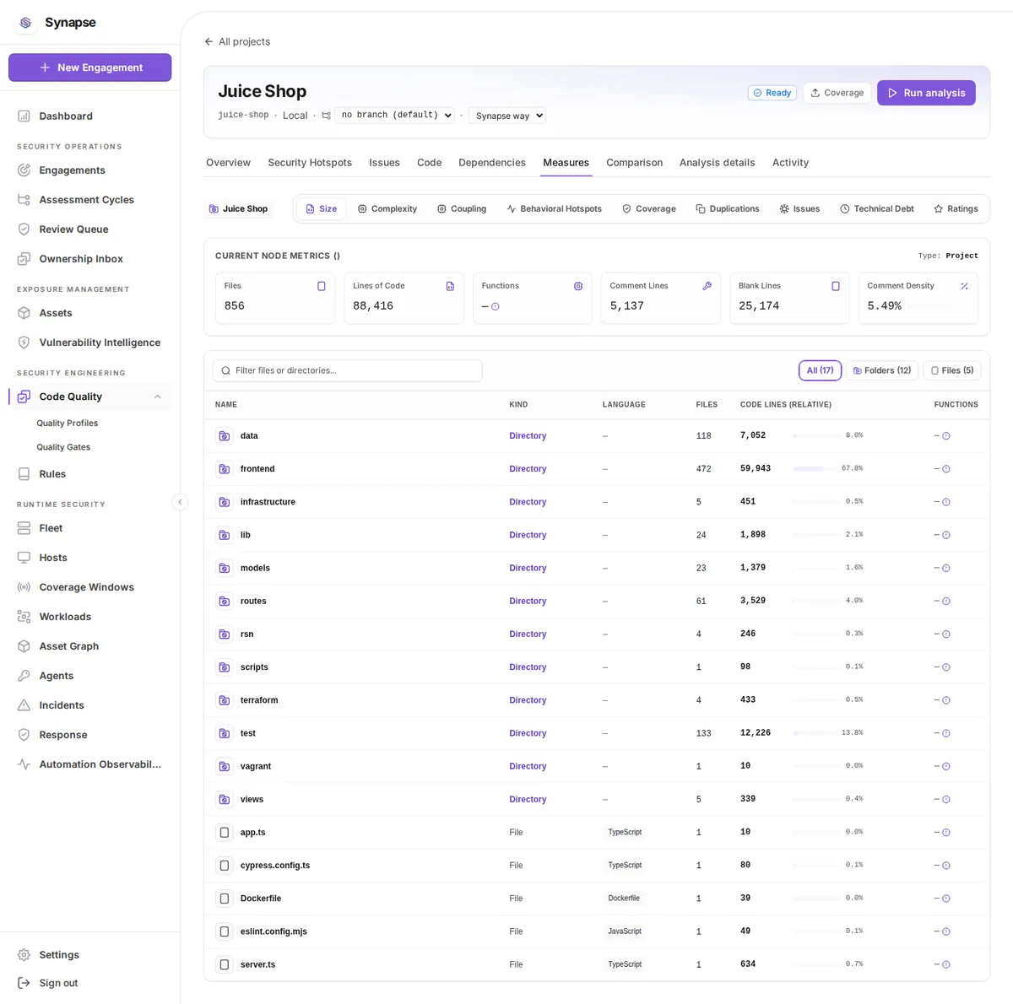Click info icon in data row Functions
1013x1004 pixels.
pos(946,436)
